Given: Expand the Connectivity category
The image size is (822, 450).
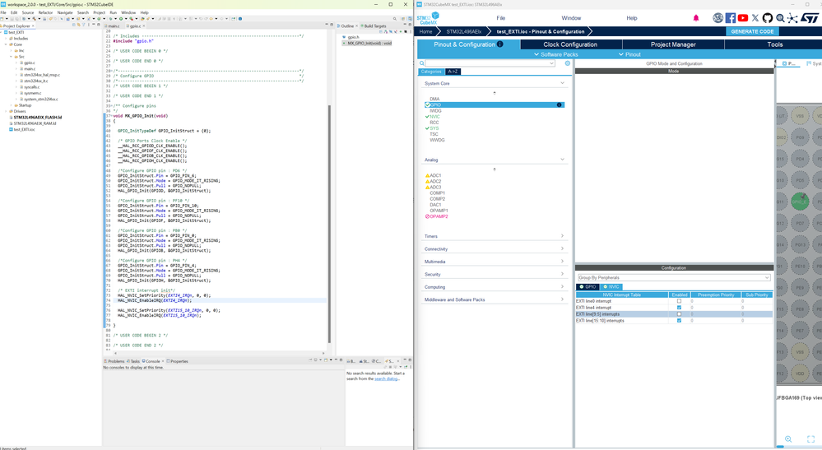Looking at the screenshot, I should 562,248.
